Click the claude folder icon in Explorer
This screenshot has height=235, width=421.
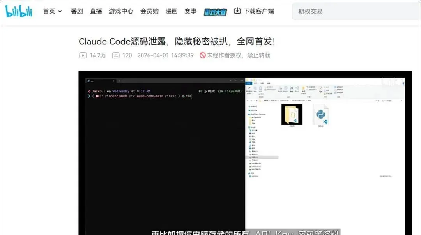(292, 115)
